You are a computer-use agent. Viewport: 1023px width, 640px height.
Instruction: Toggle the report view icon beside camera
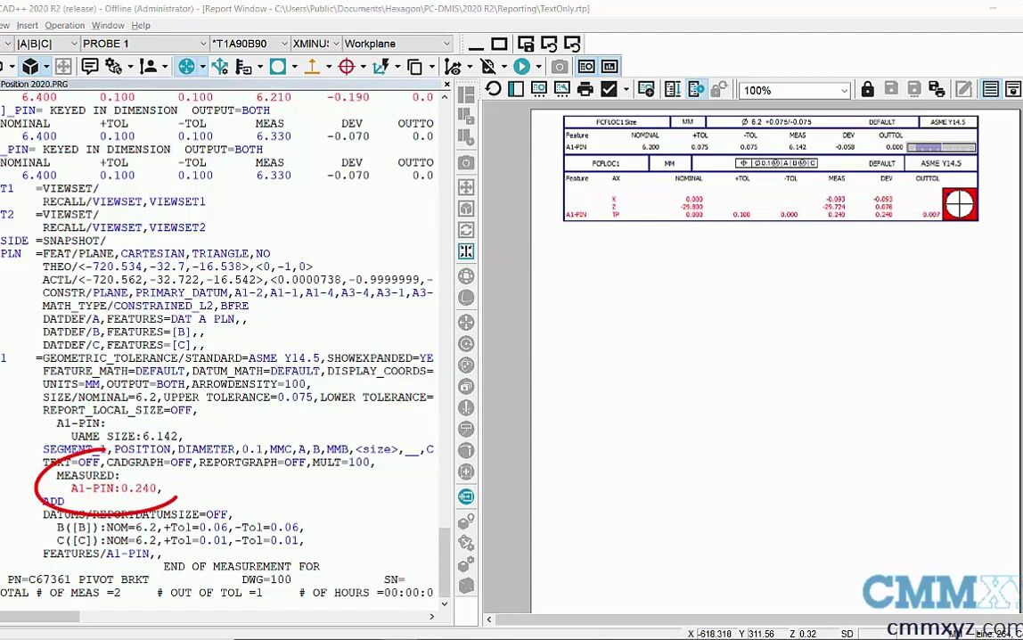[585, 67]
